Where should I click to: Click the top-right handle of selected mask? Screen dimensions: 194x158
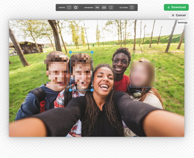(92, 52)
